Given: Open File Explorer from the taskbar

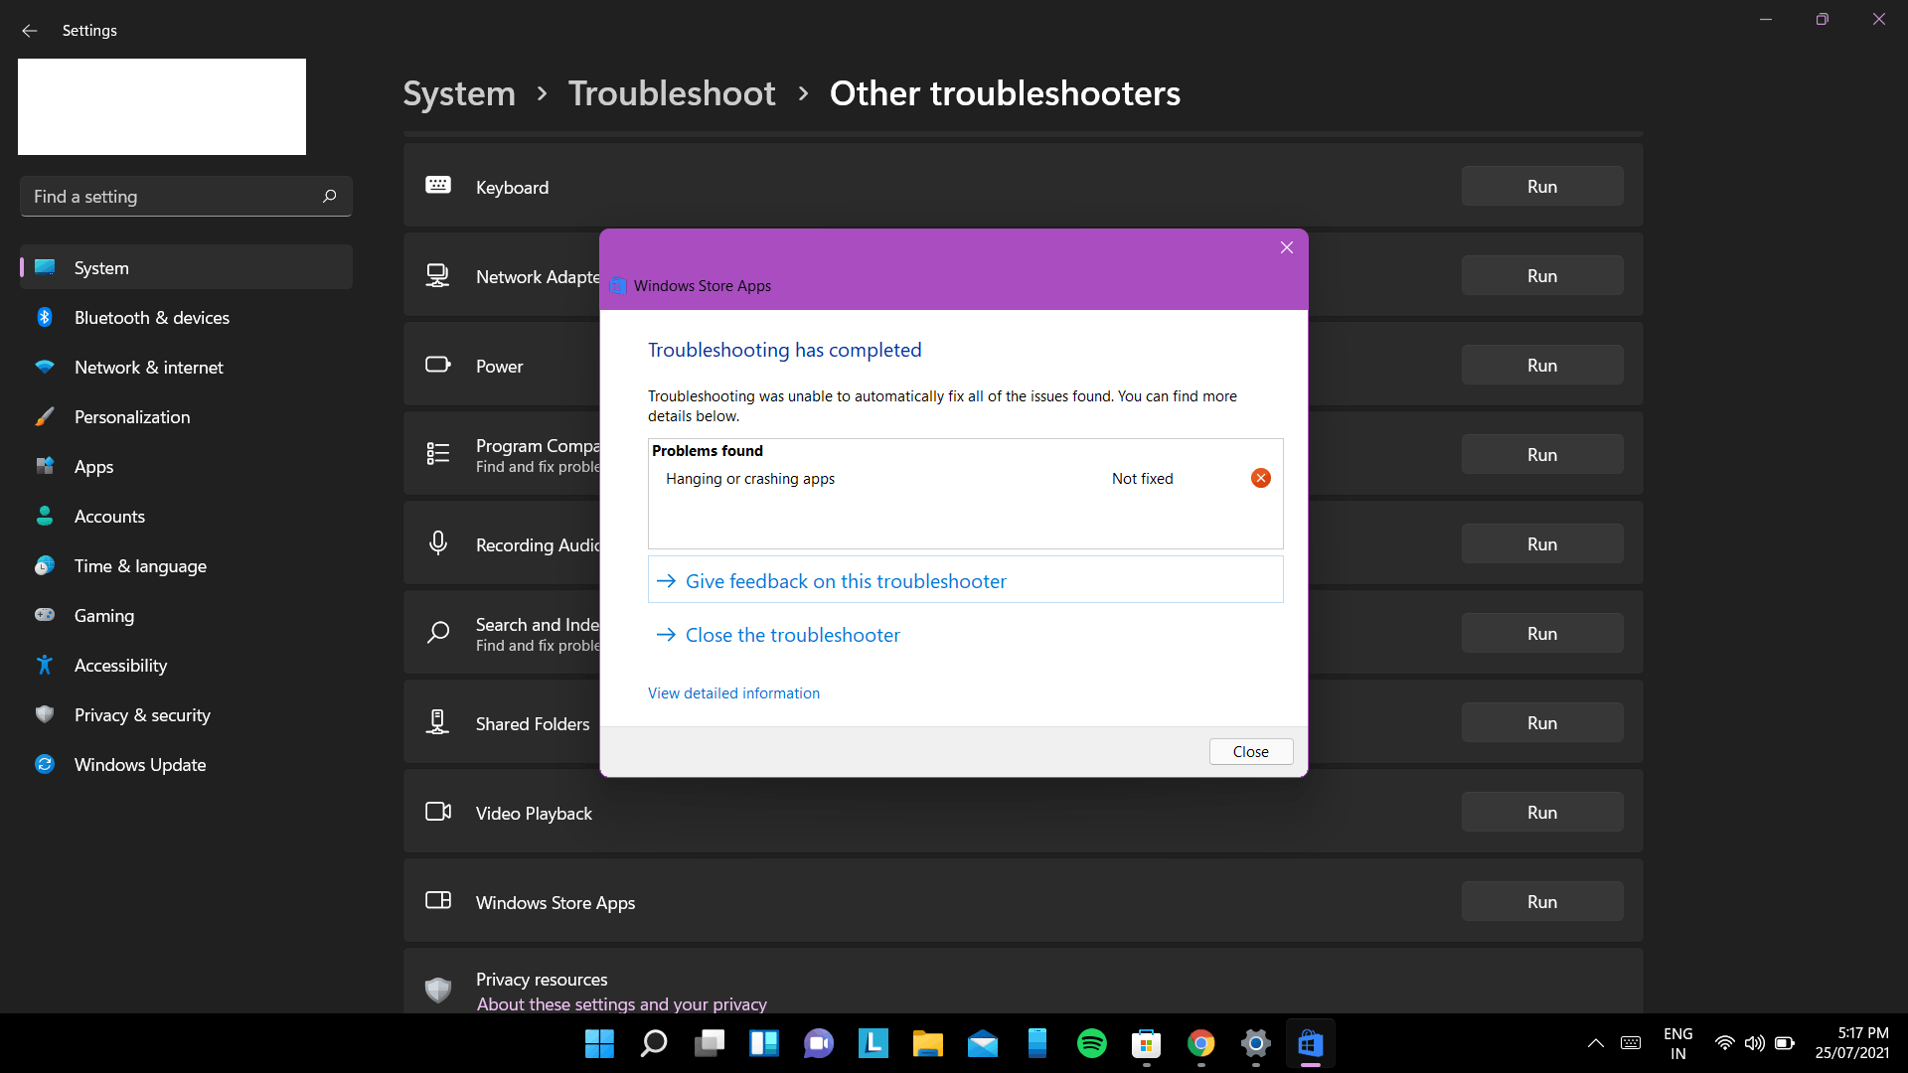Looking at the screenshot, I should point(927,1043).
